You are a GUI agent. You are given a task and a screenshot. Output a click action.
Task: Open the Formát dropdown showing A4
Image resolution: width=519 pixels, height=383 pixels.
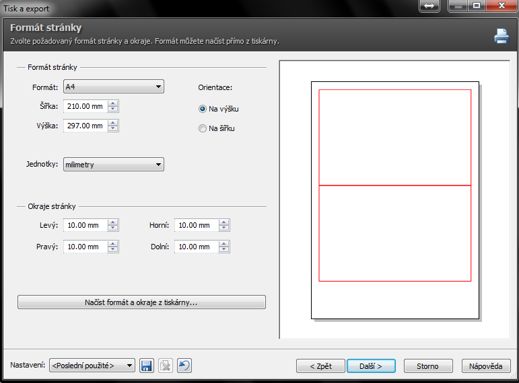(x=113, y=87)
